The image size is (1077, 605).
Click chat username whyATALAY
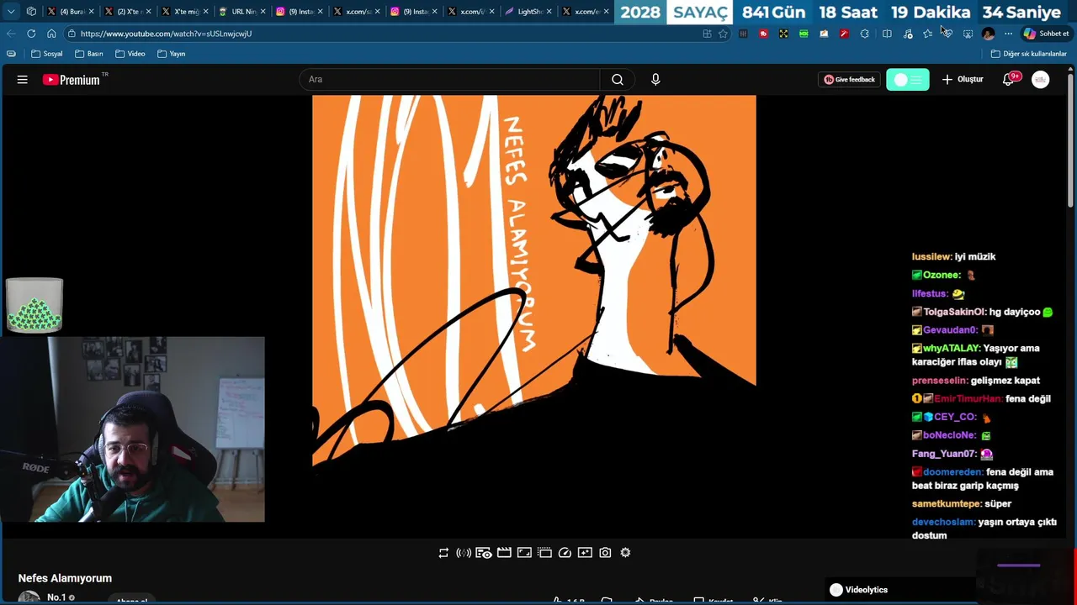coord(952,348)
